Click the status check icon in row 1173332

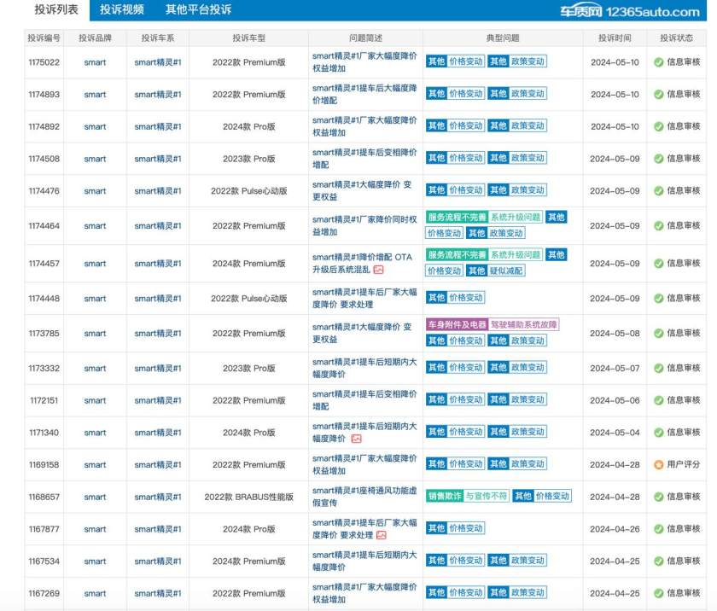coord(658,368)
